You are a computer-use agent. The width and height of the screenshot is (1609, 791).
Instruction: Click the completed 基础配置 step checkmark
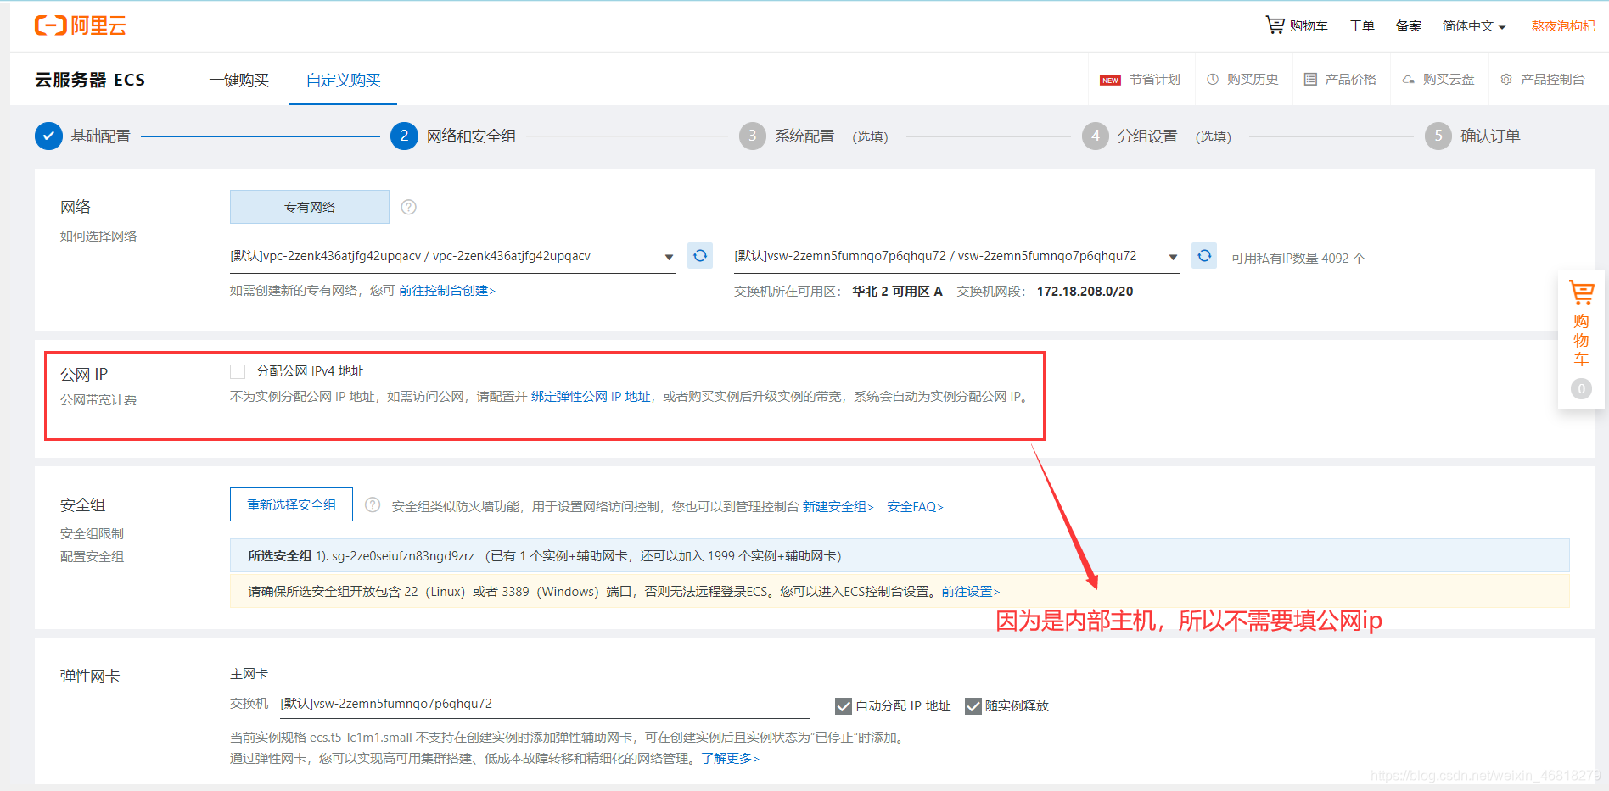(48, 136)
